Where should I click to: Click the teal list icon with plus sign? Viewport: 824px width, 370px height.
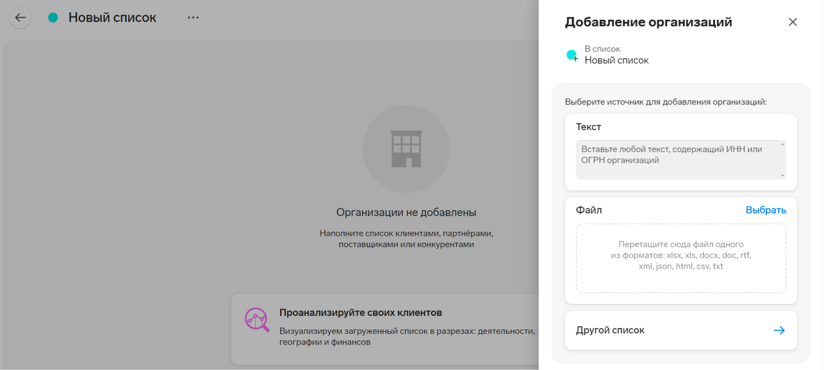tap(572, 55)
